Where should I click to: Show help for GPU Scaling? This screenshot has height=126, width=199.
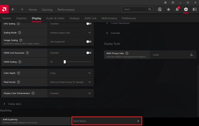(18, 24)
